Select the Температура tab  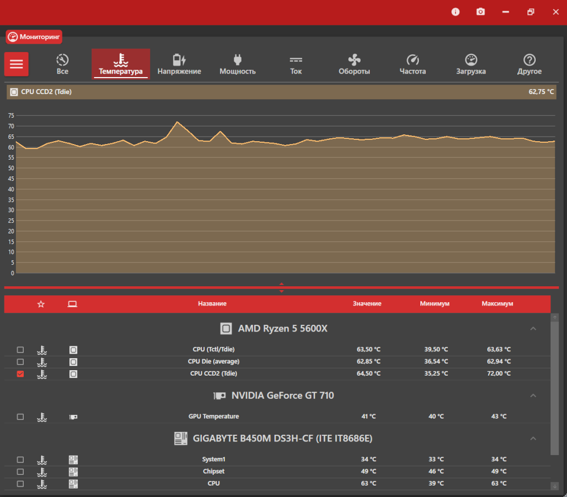[121, 64]
